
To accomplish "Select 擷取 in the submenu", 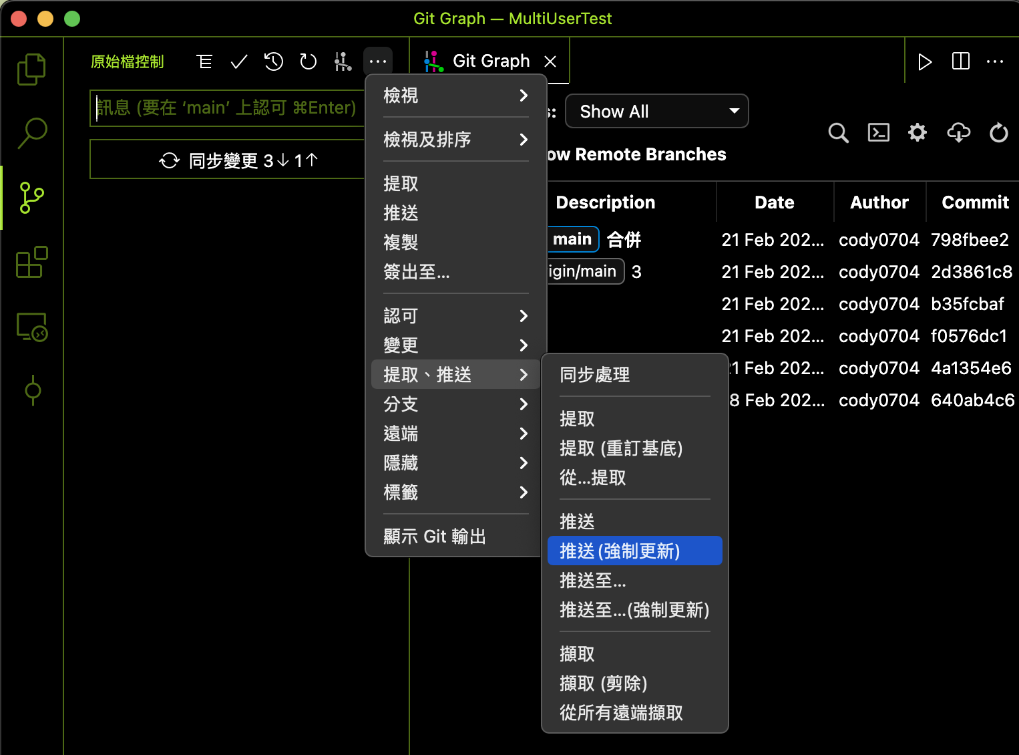I will pyautogui.click(x=635, y=654).
